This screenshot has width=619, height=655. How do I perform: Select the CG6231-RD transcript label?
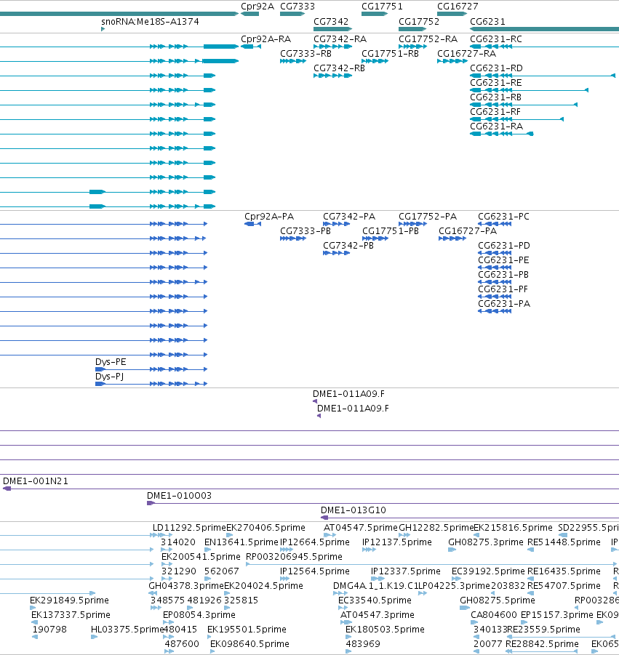[497, 68]
